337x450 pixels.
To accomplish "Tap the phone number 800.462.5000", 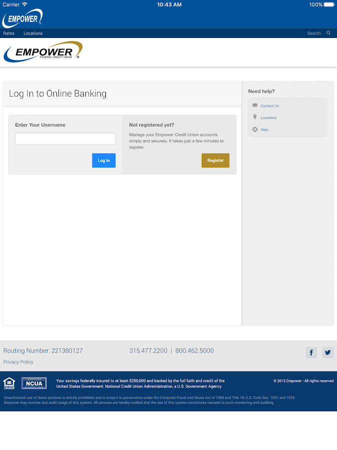I will [195, 350].
